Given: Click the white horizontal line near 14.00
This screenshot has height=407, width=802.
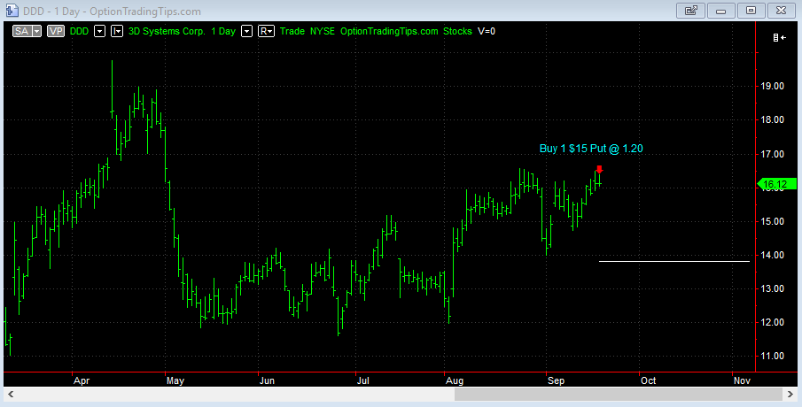Looking at the screenshot, I should click(674, 262).
